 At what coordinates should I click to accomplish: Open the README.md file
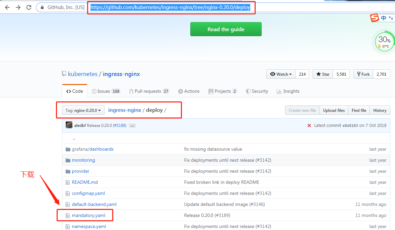(x=85, y=182)
